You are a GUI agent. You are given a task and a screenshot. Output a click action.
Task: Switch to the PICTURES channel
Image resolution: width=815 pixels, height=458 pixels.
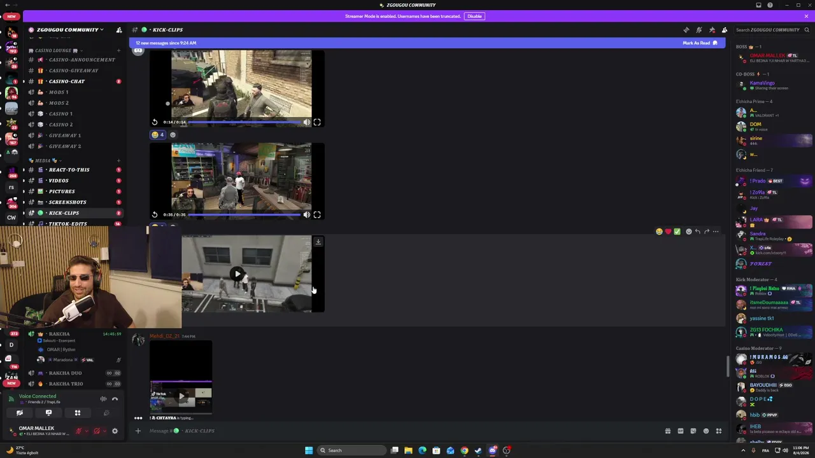tap(75, 191)
